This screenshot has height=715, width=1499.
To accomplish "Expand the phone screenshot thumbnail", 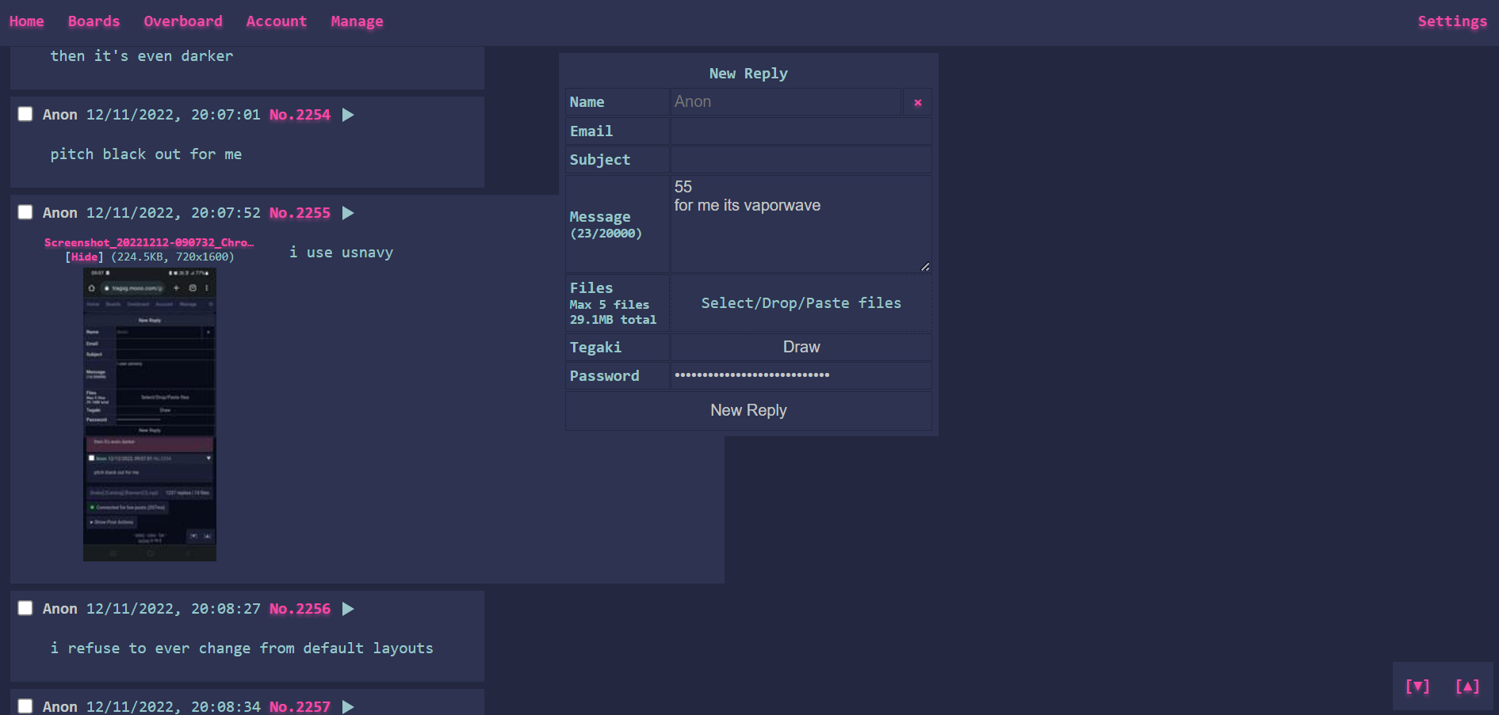I will 150,414.
